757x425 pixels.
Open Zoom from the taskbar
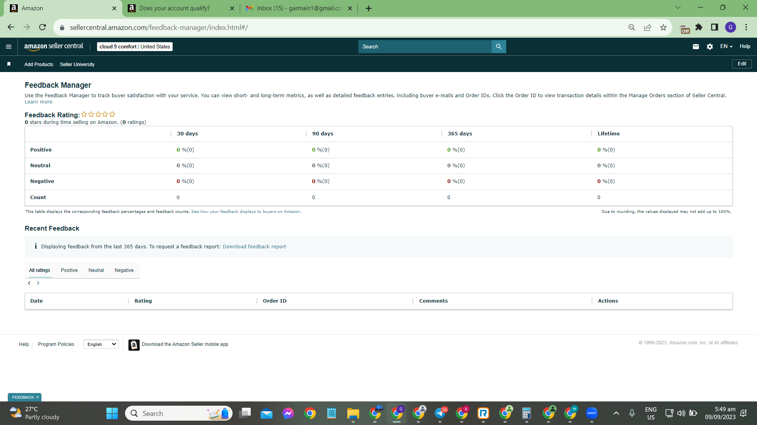(x=592, y=413)
